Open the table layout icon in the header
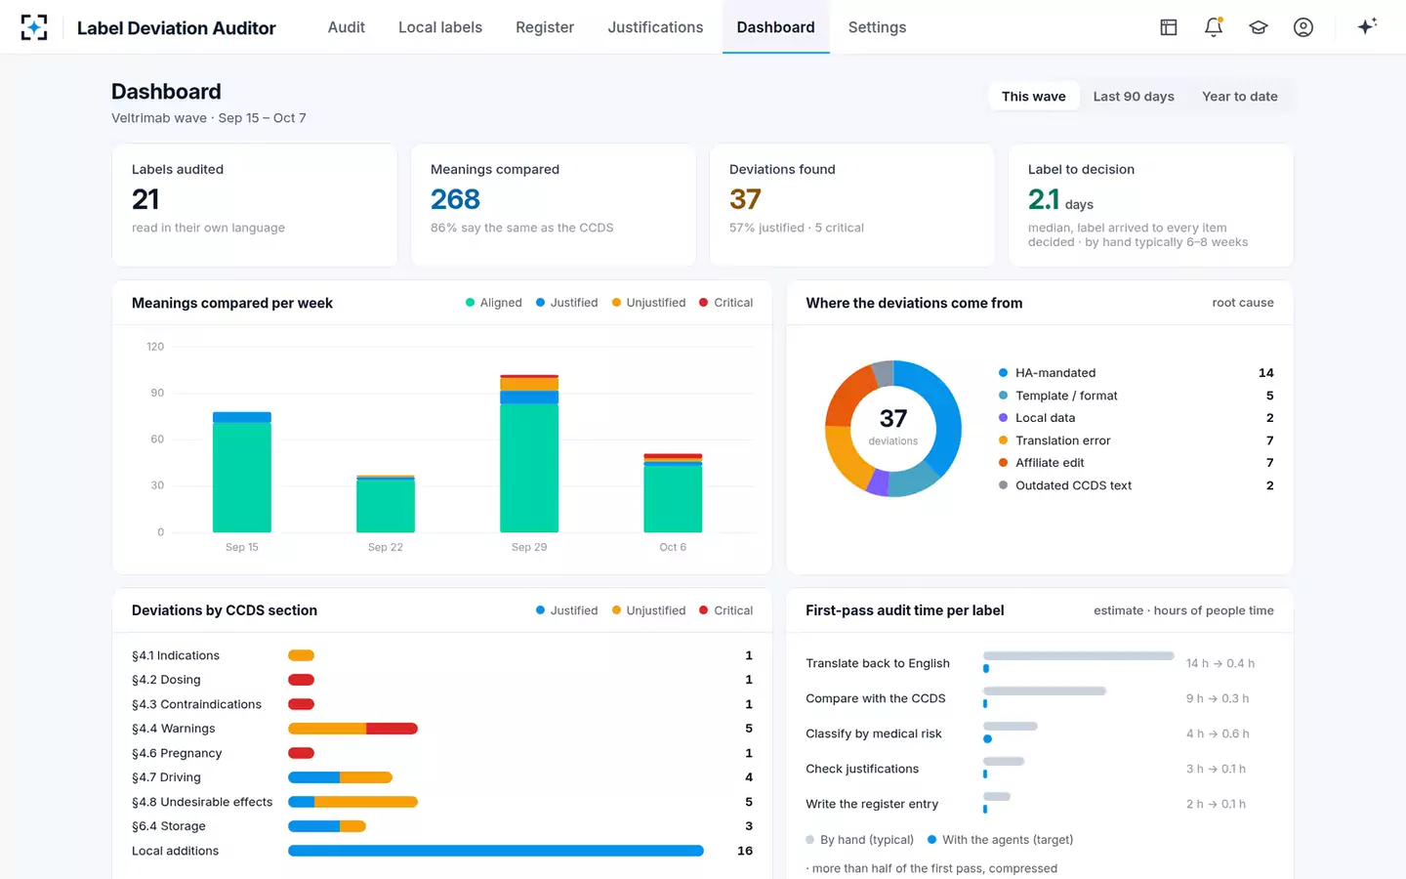This screenshot has width=1406, height=879. pyautogui.click(x=1169, y=27)
